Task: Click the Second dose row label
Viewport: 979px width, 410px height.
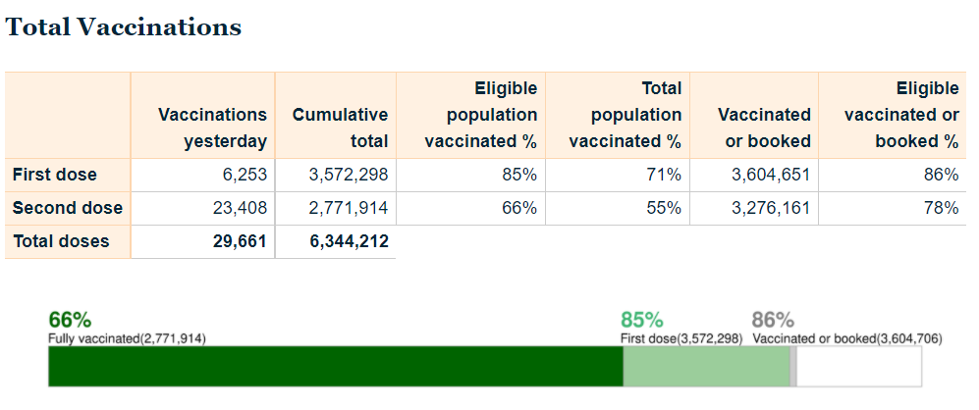Action: click(x=68, y=208)
